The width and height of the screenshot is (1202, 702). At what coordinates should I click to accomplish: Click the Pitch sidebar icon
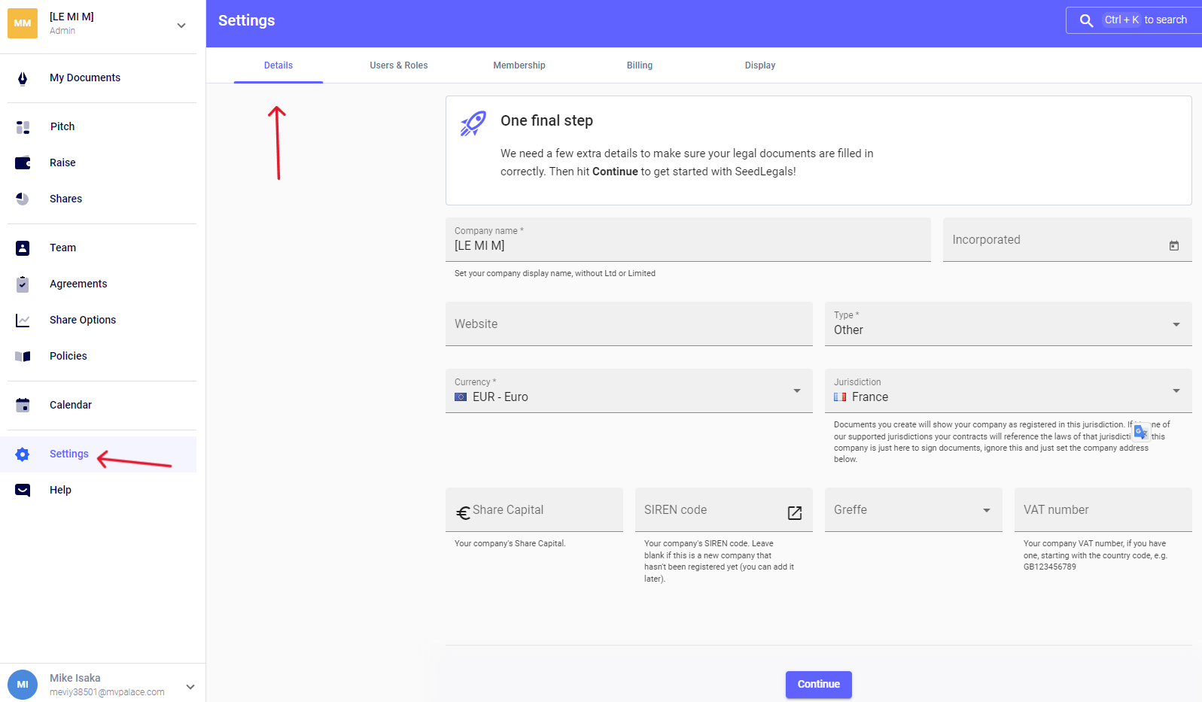(x=23, y=127)
